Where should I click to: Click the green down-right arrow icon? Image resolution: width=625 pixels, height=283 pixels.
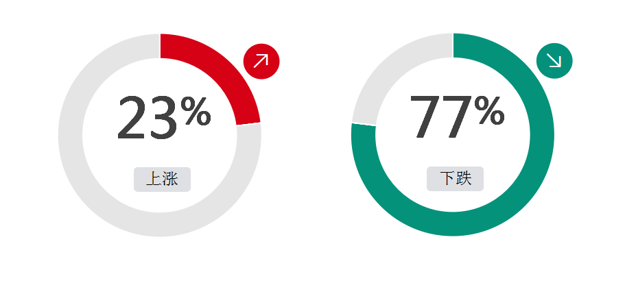[x=554, y=61]
